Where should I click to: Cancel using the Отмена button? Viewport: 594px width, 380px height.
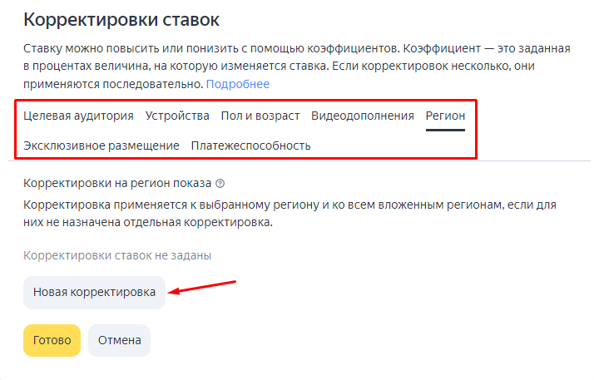pyautogui.click(x=119, y=340)
